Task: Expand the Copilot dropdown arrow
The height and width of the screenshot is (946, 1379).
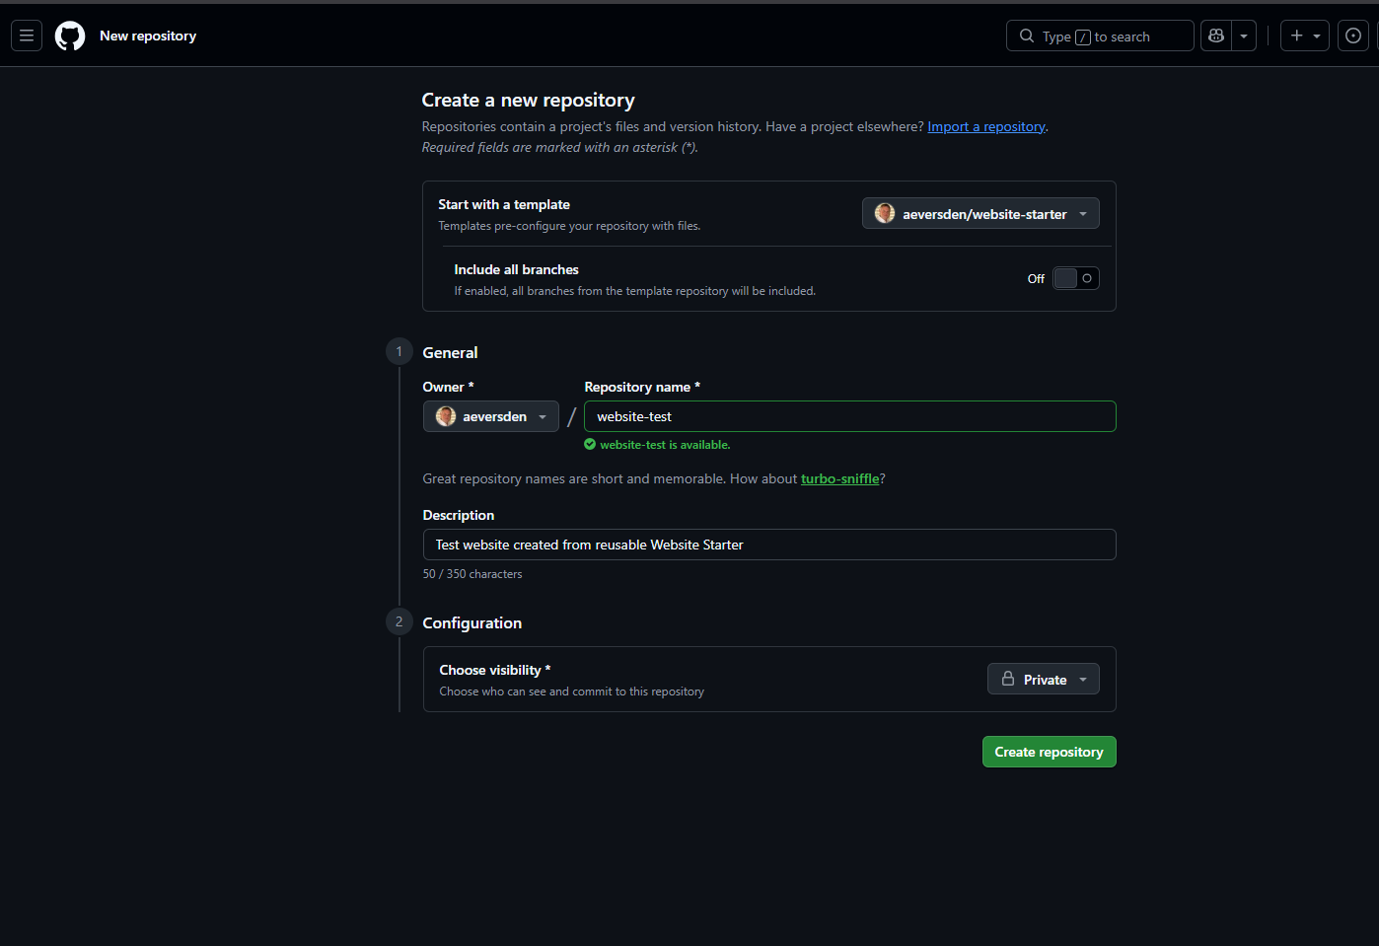Action: (x=1244, y=36)
